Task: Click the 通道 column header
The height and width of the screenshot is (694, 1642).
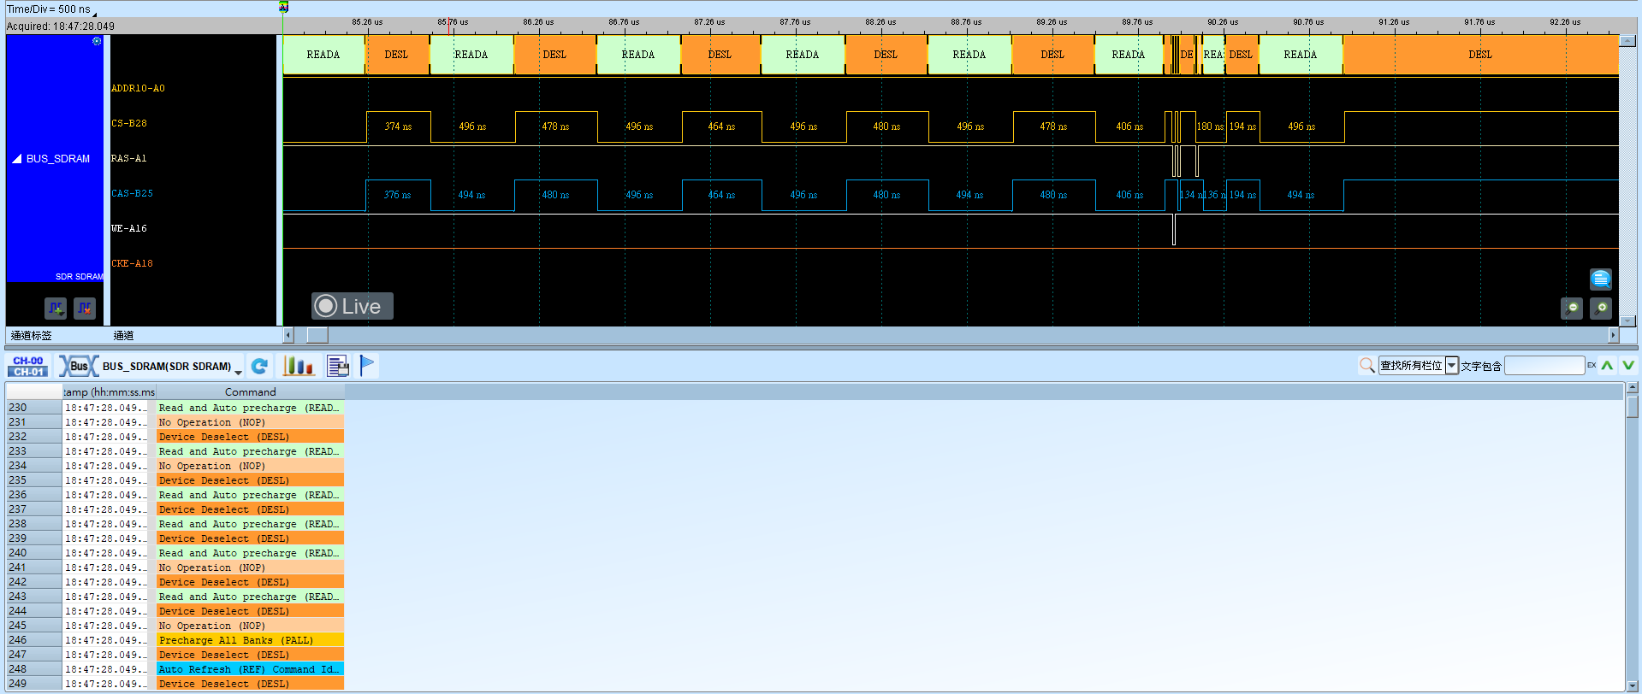Action: (x=123, y=336)
